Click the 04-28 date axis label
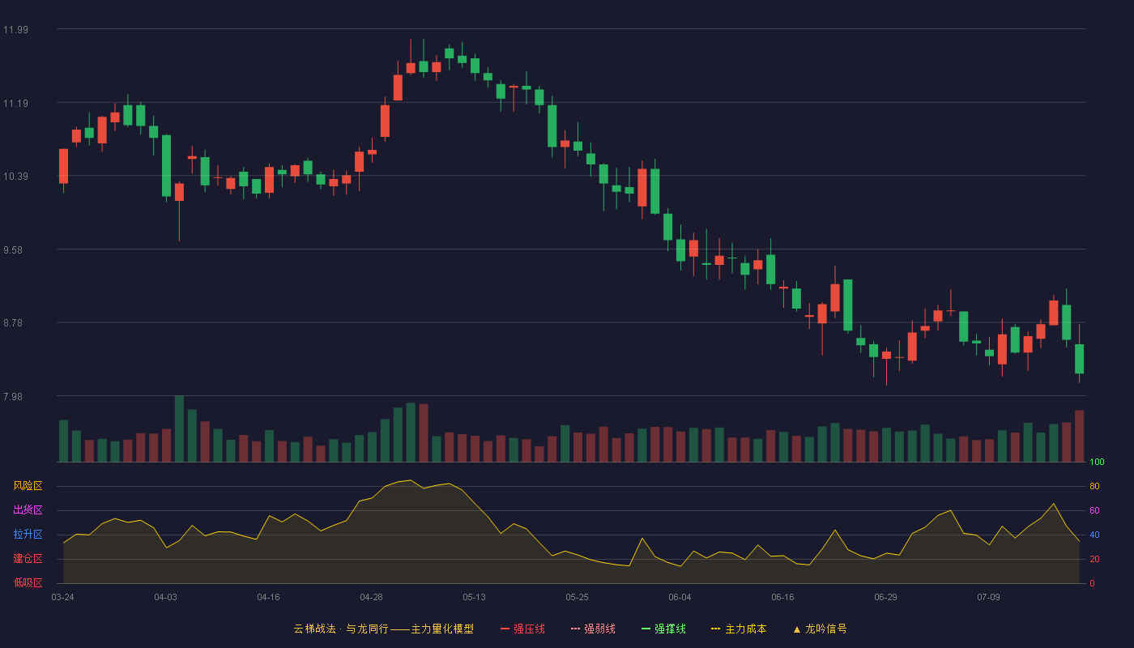Image resolution: width=1134 pixels, height=648 pixels. (x=371, y=597)
